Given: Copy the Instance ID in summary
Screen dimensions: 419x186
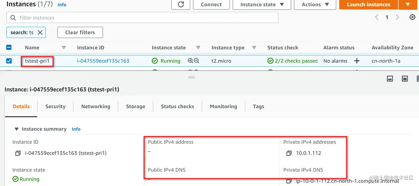Looking at the screenshot, I should tap(18, 153).
